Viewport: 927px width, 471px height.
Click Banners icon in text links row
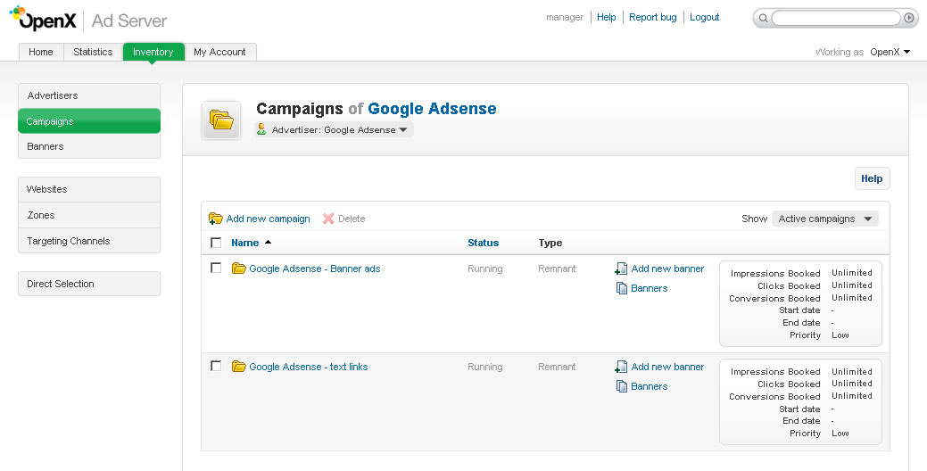click(x=621, y=386)
